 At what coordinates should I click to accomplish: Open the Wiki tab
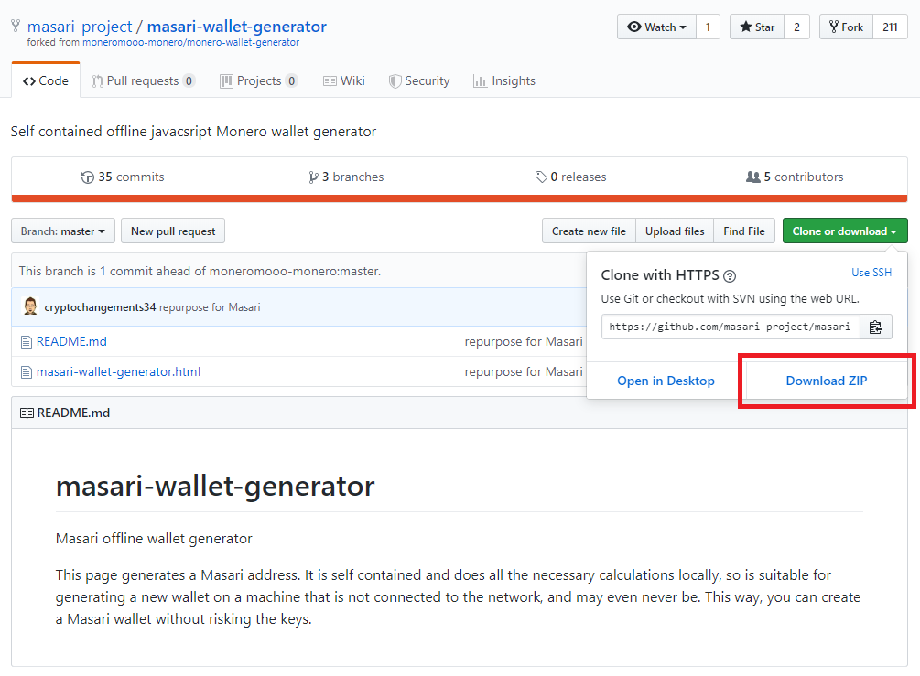click(x=344, y=80)
